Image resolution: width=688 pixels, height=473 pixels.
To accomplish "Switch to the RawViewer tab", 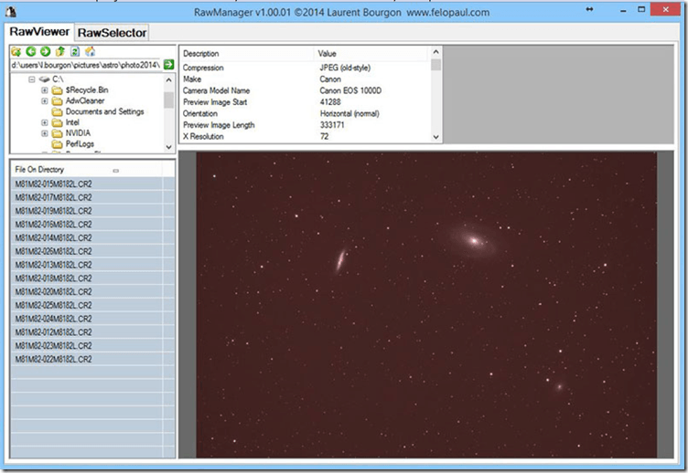I will coord(40,32).
